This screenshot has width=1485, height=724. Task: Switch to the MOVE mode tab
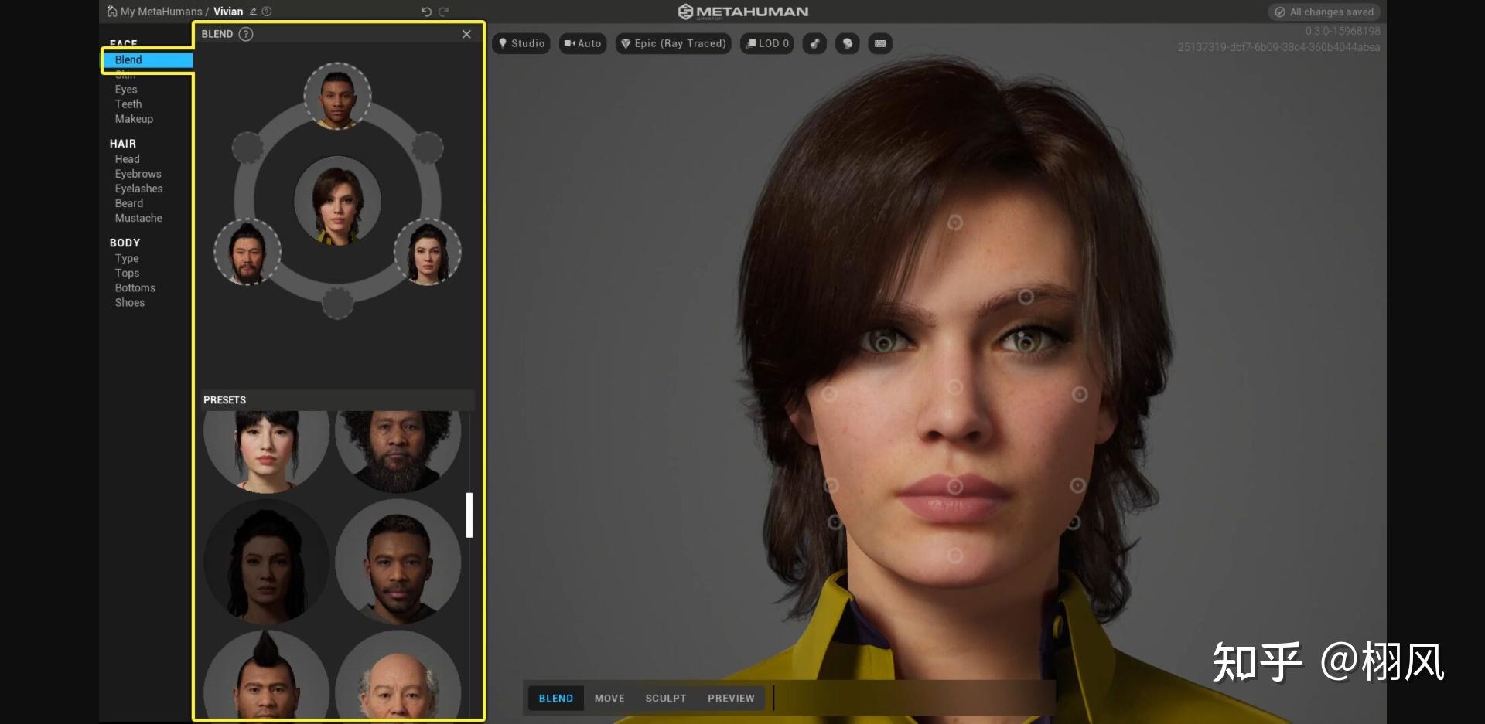click(609, 699)
